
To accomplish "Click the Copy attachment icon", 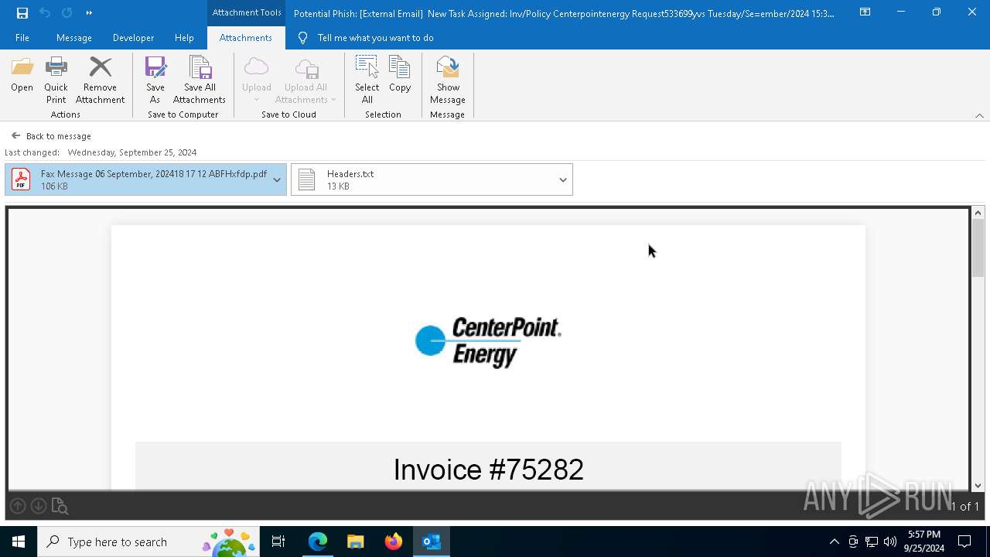I will point(400,75).
